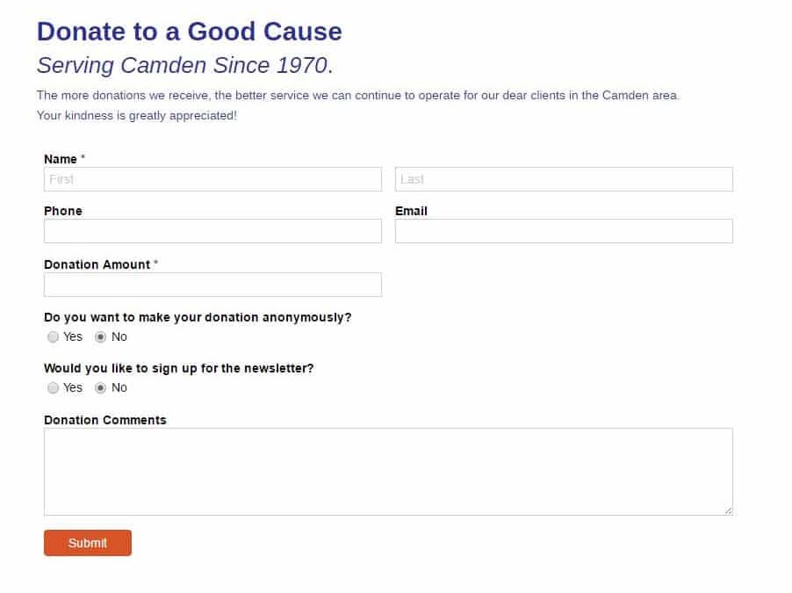The image size is (792, 593).
Task: Choose No for newsletter sign up
Action: (100, 387)
